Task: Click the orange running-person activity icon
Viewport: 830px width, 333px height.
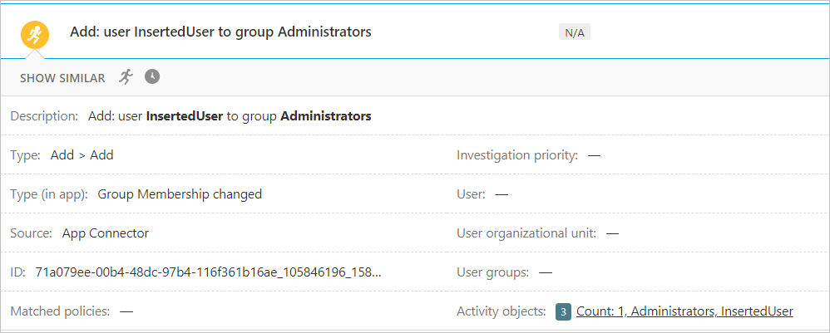Action: 34,35
